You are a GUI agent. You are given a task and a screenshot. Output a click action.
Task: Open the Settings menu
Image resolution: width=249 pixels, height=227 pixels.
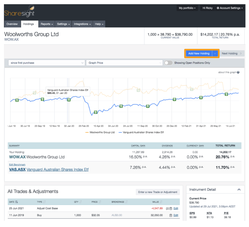(x=63, y=24)
